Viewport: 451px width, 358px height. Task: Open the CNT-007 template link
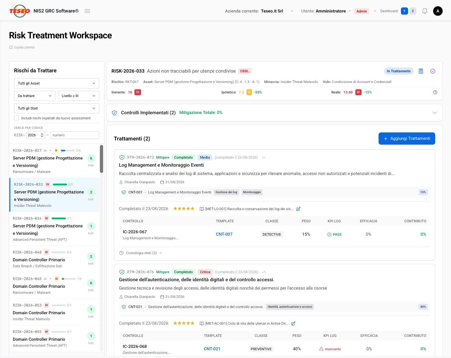[x=224, y=235]
